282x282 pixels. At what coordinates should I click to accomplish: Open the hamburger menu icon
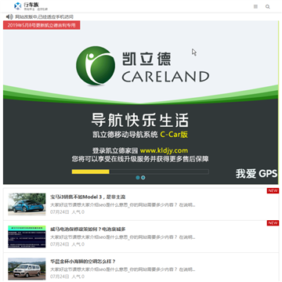255,6
